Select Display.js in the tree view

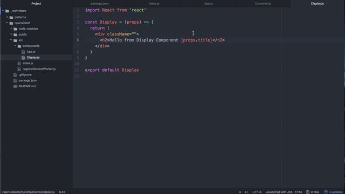click(x=33, y=58)
